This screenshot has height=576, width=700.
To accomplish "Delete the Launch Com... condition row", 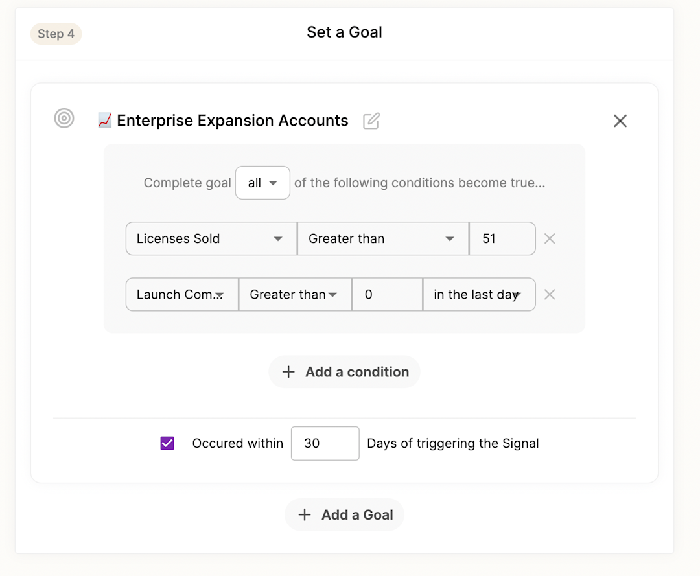I will tap(550, 295).
